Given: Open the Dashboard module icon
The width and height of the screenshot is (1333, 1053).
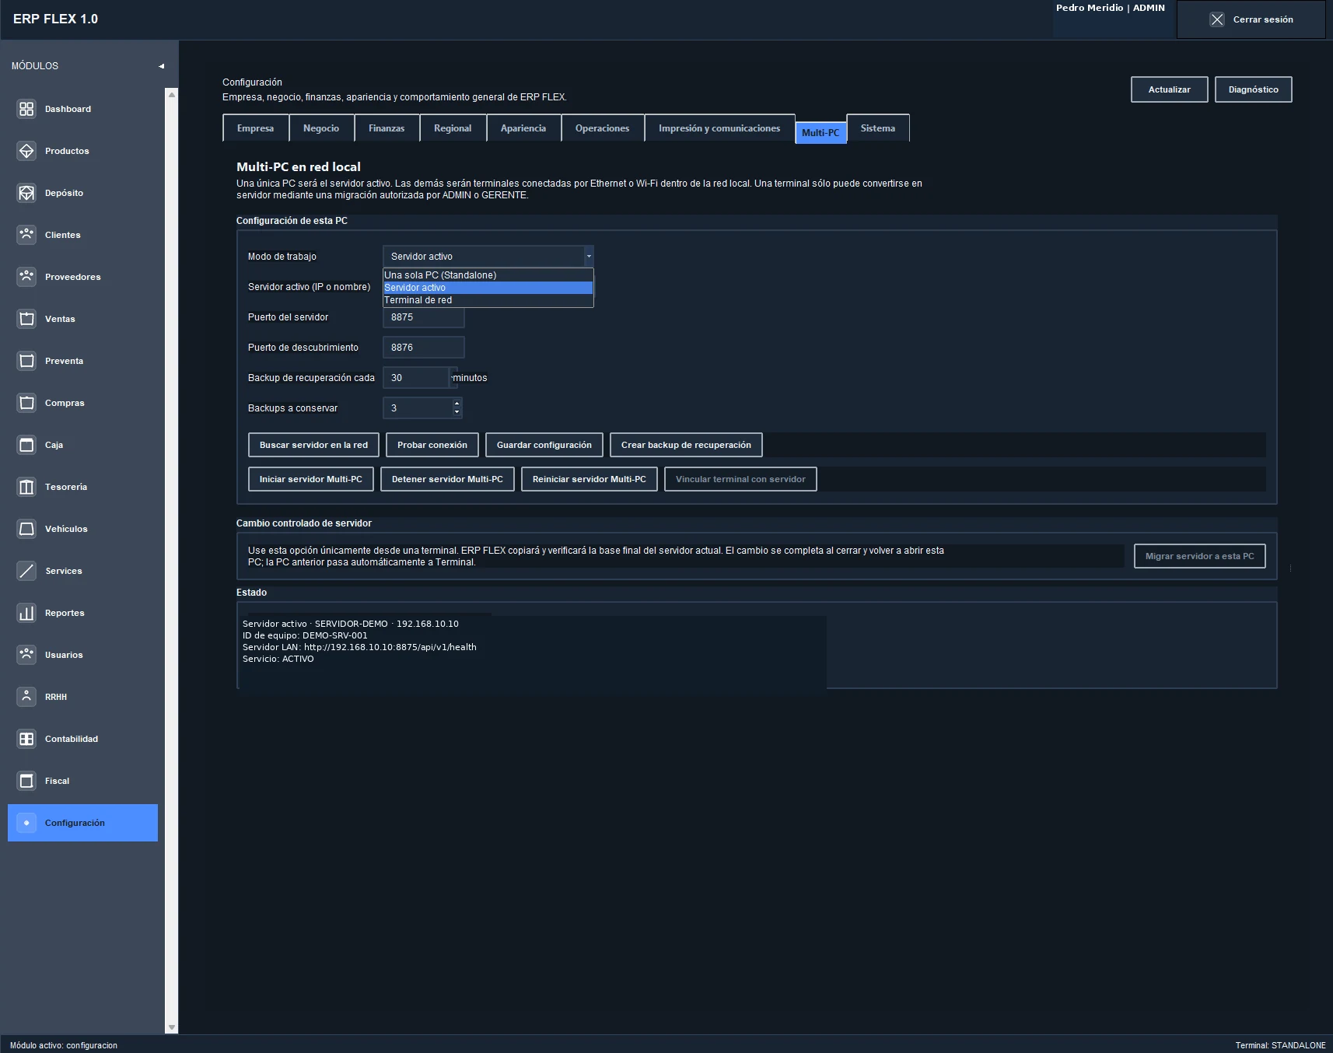Looking at the screenshot, I should tap(26, 109).
